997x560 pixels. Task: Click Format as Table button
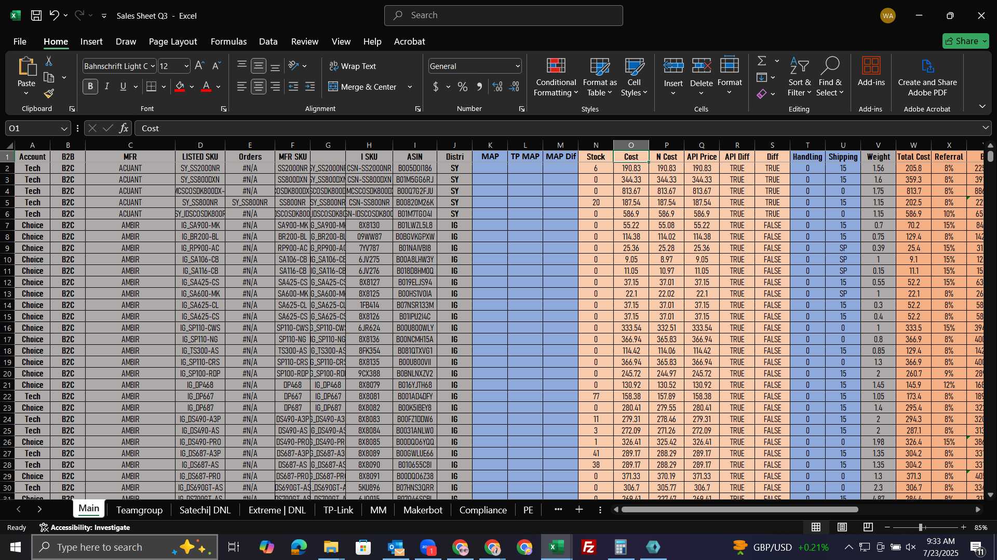point(600,77)
